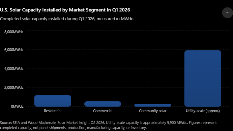233x131 pixels.
Task: Click the 'Utility-scale (approx.)' axis label
Action: 203,111
